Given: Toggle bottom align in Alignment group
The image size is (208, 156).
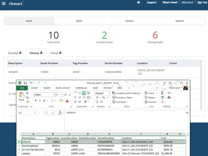Looking at the screenshot, I should [x=84, y=93].
